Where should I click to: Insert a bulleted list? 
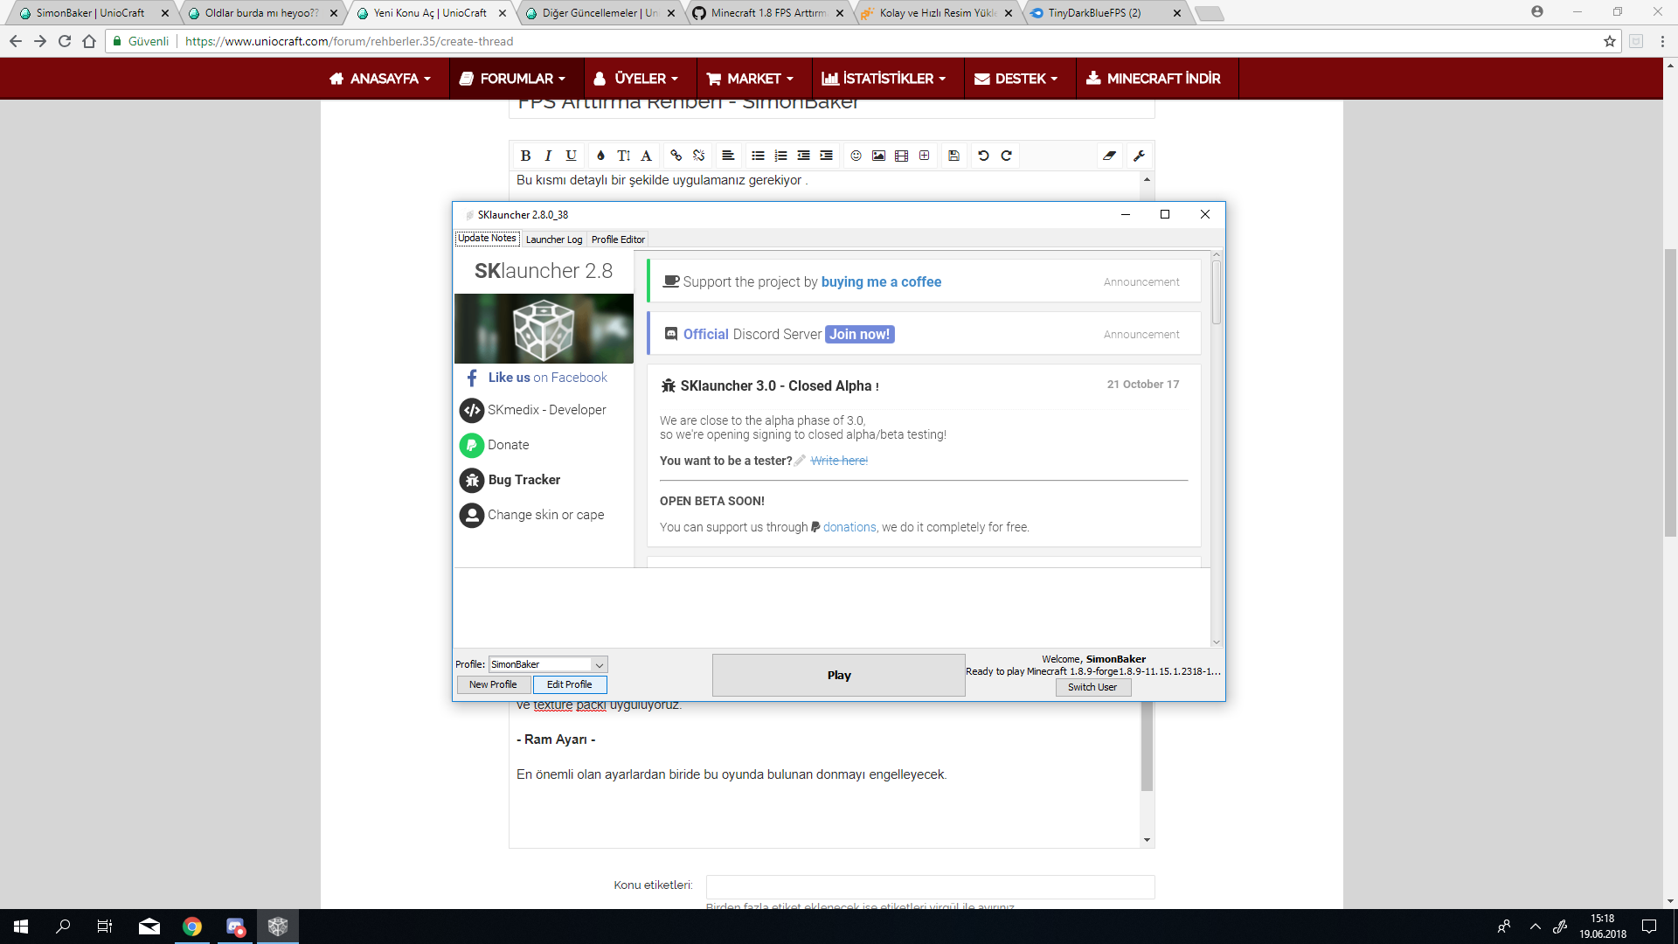[x=758, y=156]
